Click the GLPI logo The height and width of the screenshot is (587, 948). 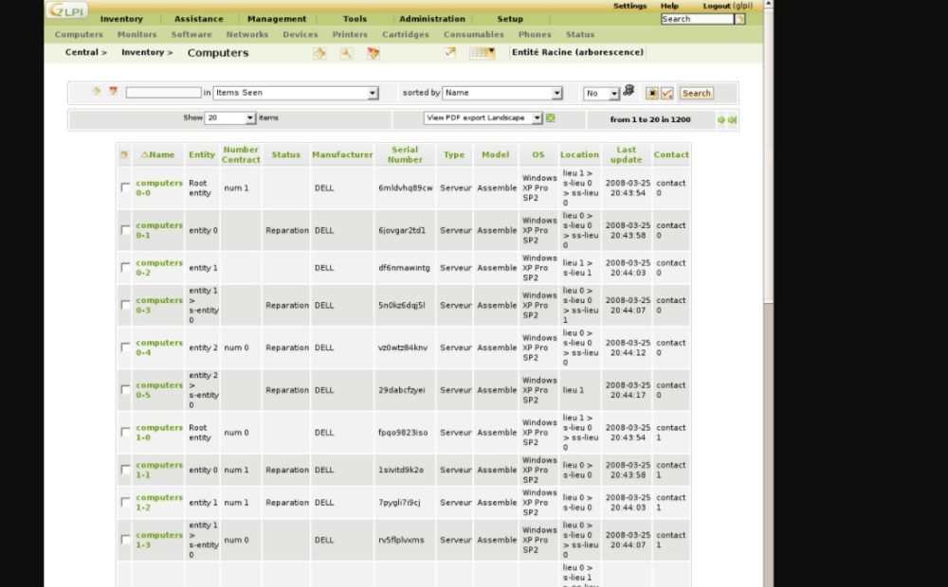coord(67,10)
